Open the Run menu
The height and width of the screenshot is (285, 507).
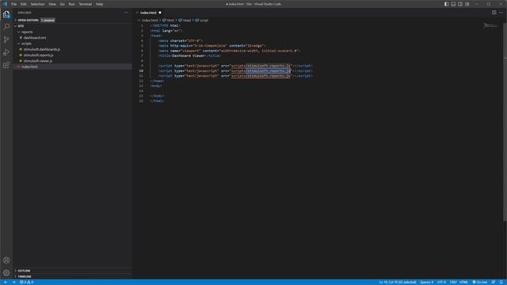71,4
